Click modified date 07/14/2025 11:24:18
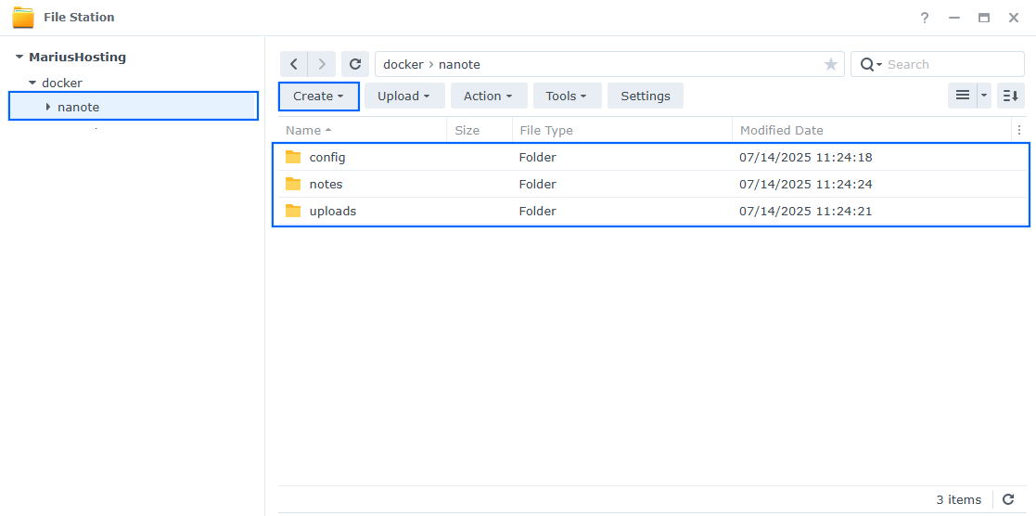The height and width of the screenshot is (516, 1036). click(x=805, y=158)
